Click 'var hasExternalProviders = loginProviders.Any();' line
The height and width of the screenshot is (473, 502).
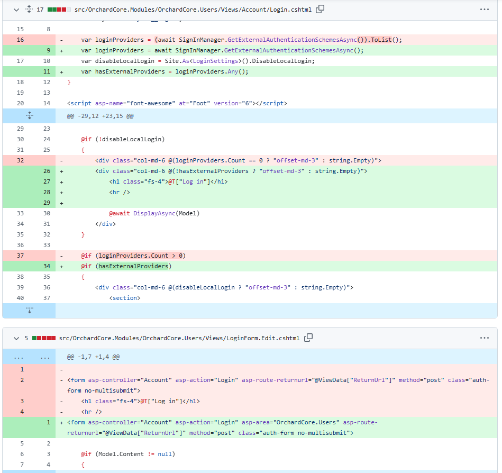click(x=165, y=71)
